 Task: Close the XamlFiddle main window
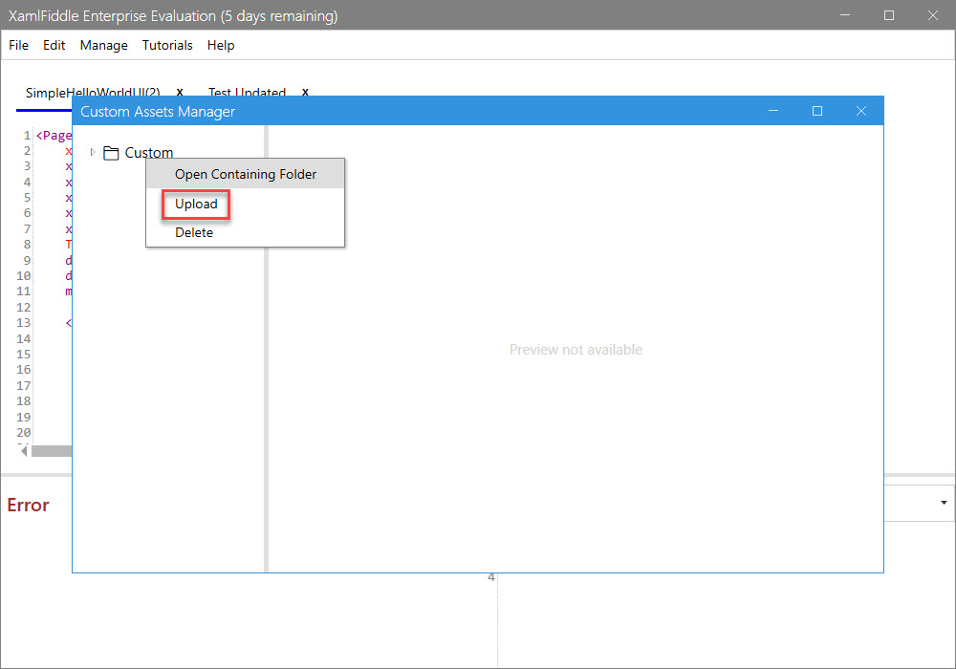tap(933, 15)
